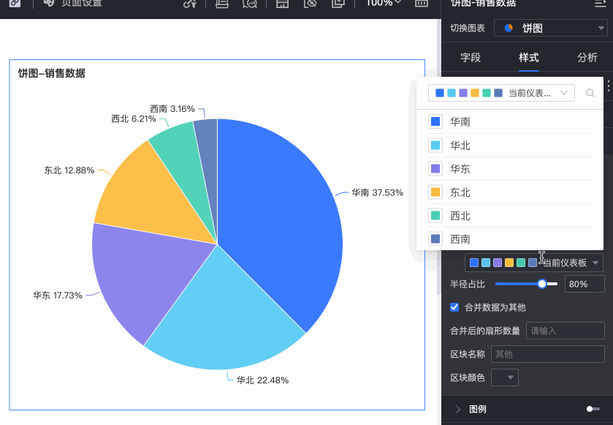The height and width of the screenshot is (425, 613).
Task: Select the 样式 tab
Action: pos(528,58)
